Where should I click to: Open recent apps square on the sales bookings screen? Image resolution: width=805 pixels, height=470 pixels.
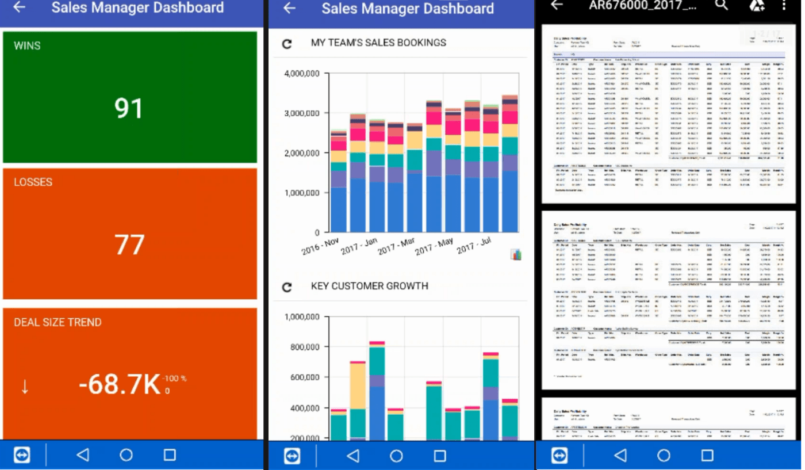pos(440,456)
